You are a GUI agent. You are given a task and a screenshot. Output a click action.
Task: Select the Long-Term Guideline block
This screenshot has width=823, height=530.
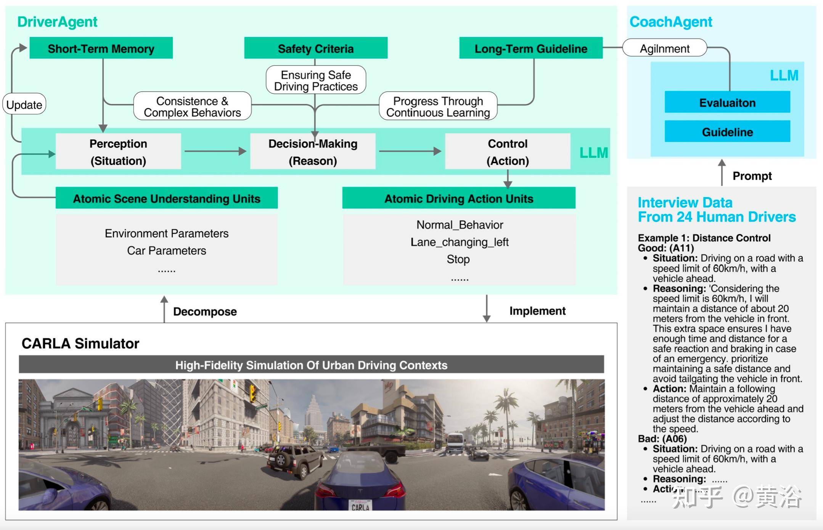530,48
